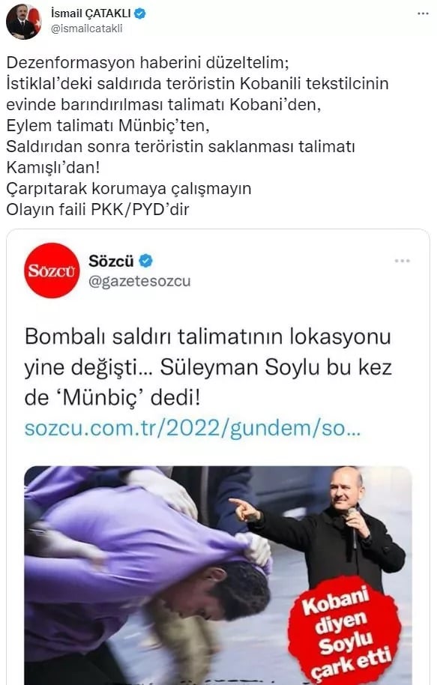This screenshot has width=437, height=685.
Task: Click the 'Dezenformasyon haberini düzeltelim' tweet text
Action: [148, 62]
